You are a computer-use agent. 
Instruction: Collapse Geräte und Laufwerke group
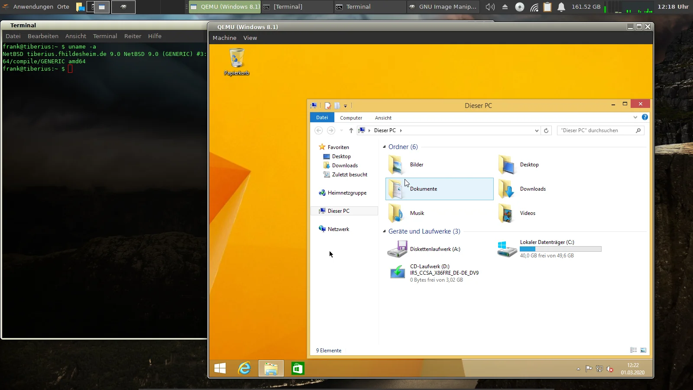tap(384, 231)
